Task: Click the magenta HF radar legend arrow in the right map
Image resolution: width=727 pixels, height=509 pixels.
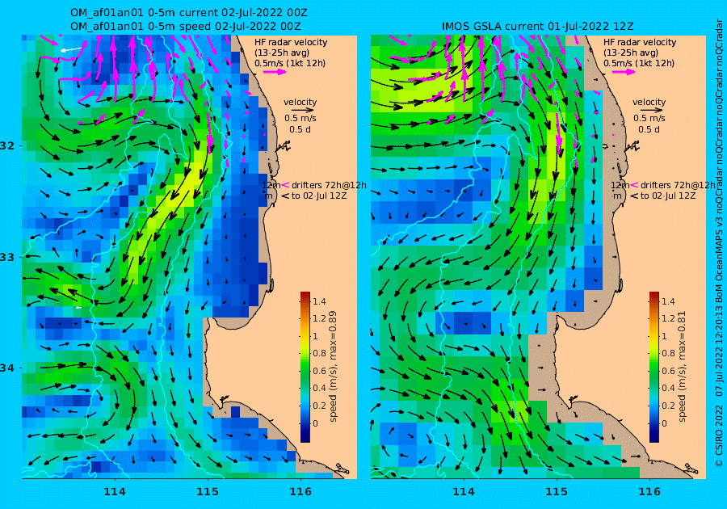Action: click(x=624, y=72)
